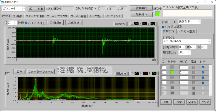Click the 送信開始 button
This screenshot has height=111, width=216.
[55, 23]
